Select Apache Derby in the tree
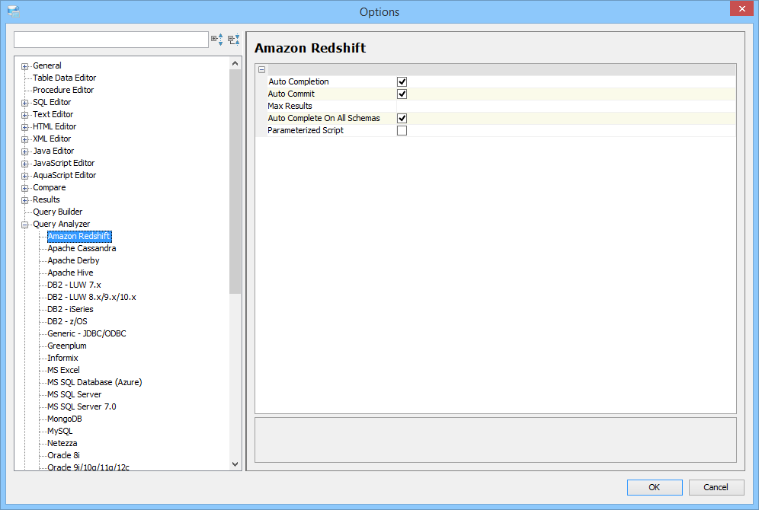759x510 pixels. (x=74, y=260)
